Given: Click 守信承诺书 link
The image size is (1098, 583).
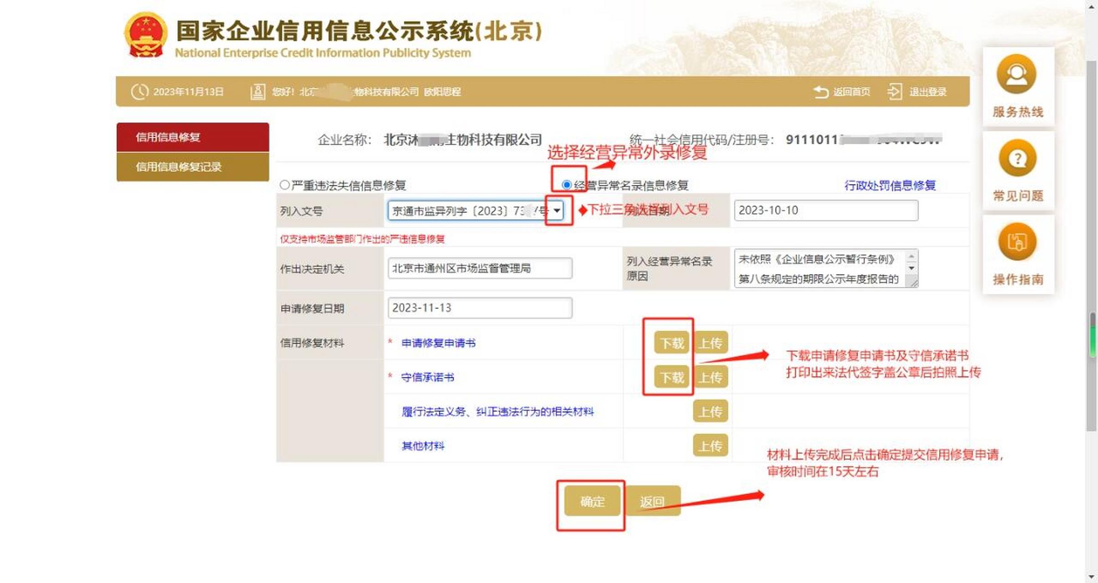Looking at the screenshot, I should click(x=427, y=377).
